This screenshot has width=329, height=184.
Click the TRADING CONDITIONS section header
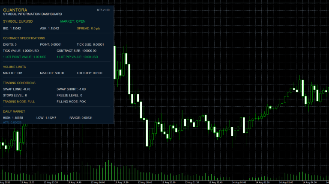pos(19,83)
